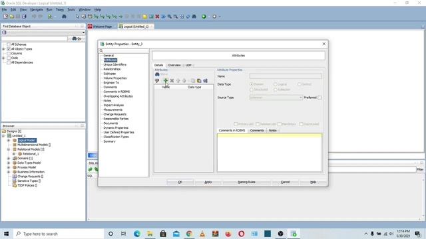
Task: Toggle the Relation UID checkbox
Action: 258,124
